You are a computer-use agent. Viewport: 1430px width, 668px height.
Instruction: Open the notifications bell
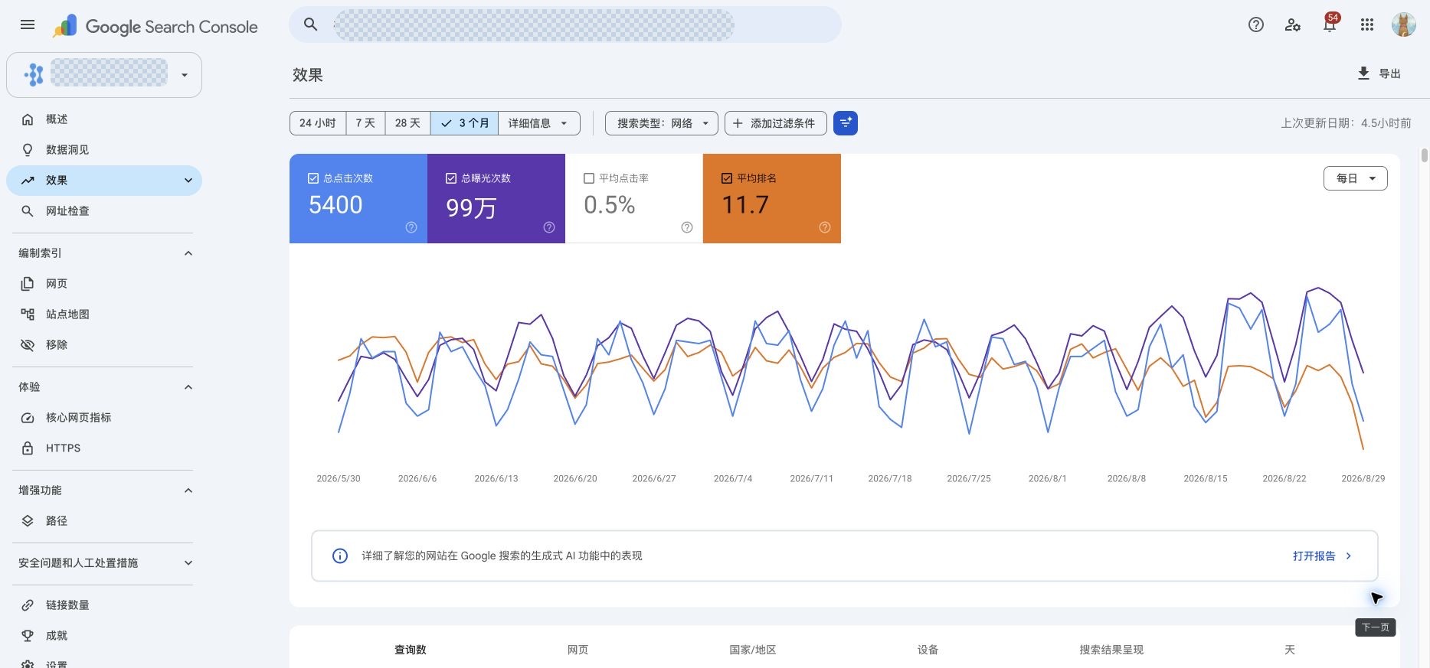(x=1330, y=24)
